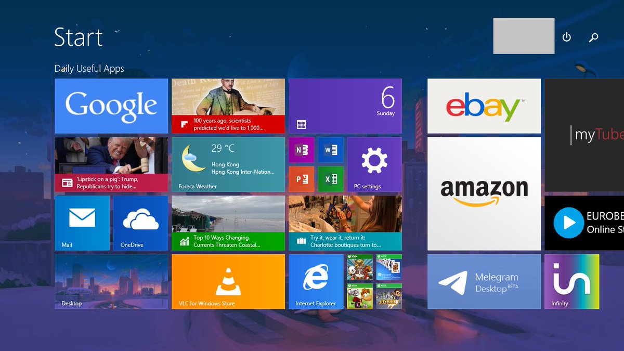Open the OneDrive tile
Screen dimensions: 624x351
tap(140, 223)
